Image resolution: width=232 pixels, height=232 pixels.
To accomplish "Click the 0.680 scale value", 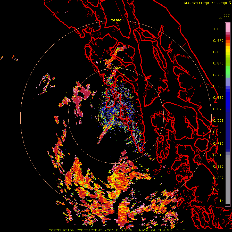I will click(218, 98).
